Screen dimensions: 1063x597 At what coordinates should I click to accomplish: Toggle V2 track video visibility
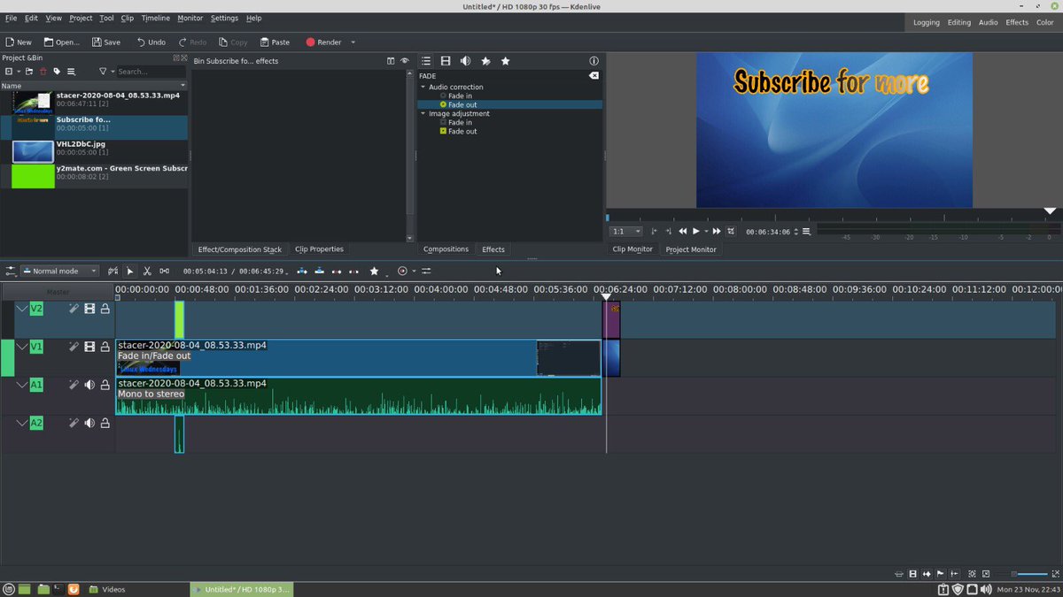coord(89,309)
